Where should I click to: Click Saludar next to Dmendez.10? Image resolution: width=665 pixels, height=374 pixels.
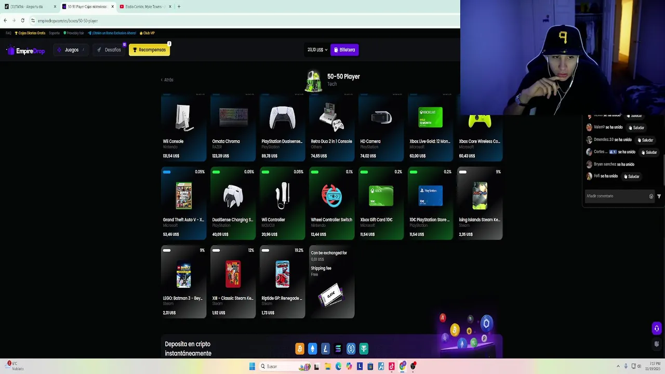(x=645, y=140)
